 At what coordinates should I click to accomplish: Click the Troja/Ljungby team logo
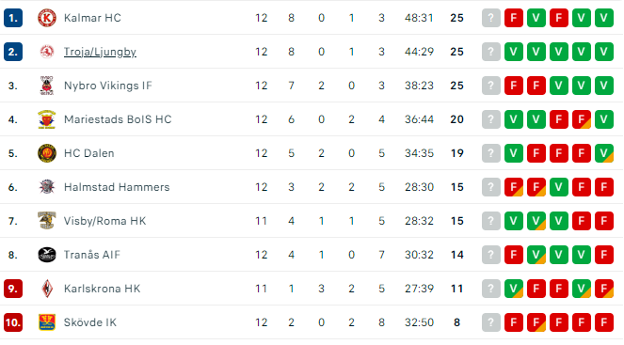click(46, 52)
